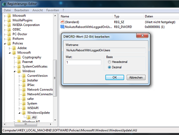Select the SystemCertificates folder icon
This screenshot has height=135, width=179.
click(x=19, y=67)
